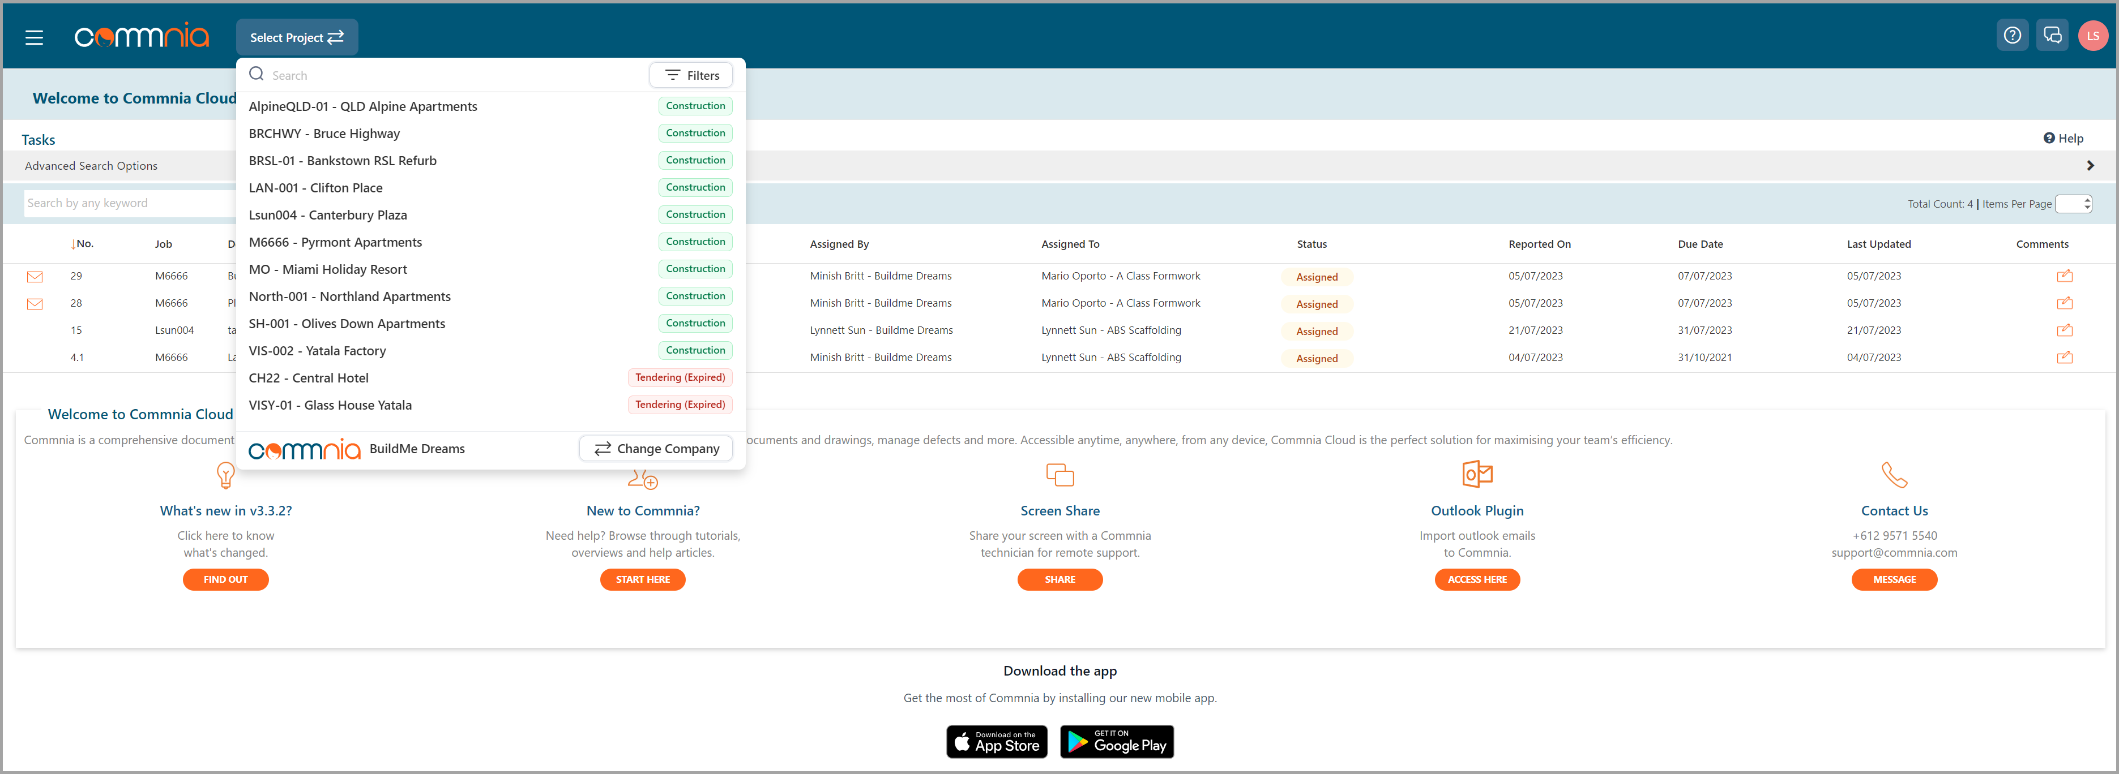Click the search magnifier in project list
Viewport: 2119px width, 774px height.
click(x=257, y=74)
